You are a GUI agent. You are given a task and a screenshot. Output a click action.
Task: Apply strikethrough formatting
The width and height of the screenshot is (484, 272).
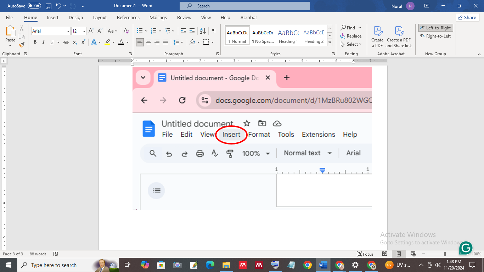pos(66,42)
